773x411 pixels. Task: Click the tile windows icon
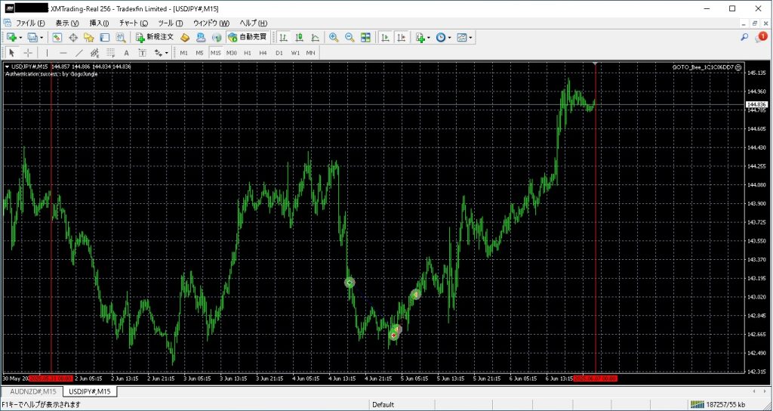click(x=365, y=37)
